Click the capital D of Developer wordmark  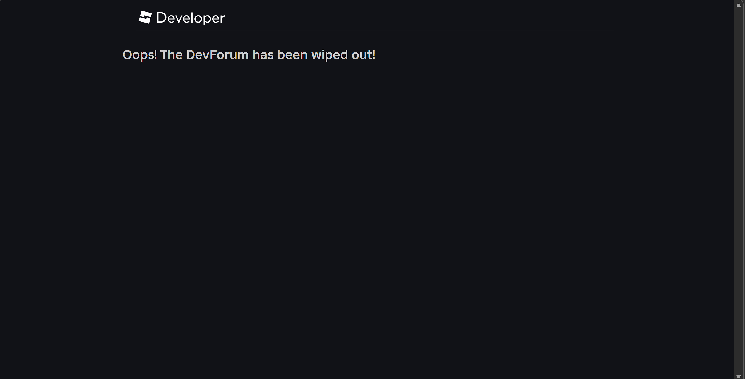point(162,18)
